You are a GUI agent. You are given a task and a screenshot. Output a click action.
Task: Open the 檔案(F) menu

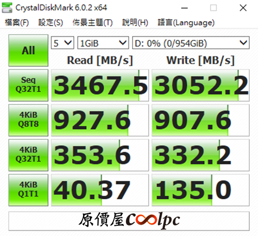click(x=17, y=23)
